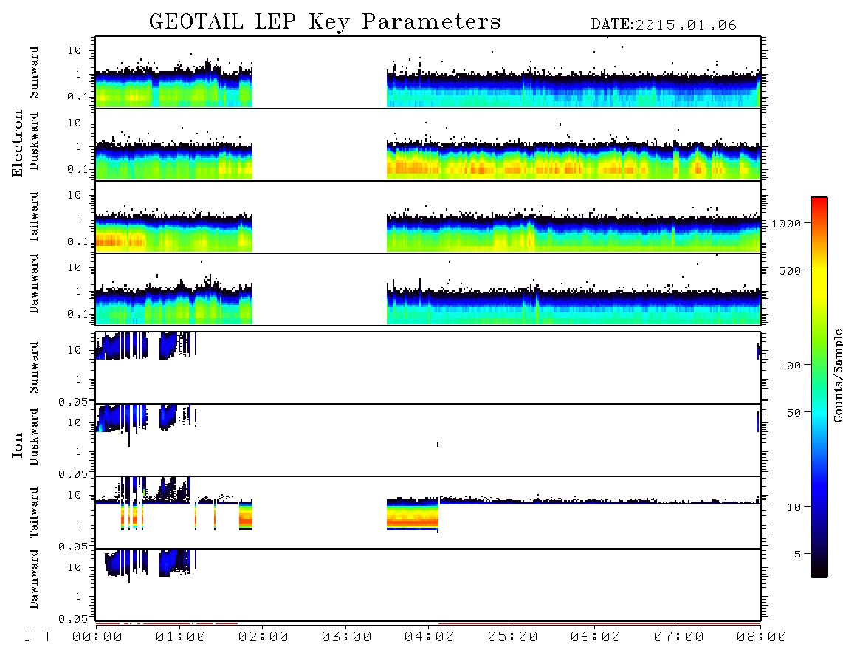Select the 05:00 time tick label
The height and width of the screenshot is (650, 843).
point(513,637)
